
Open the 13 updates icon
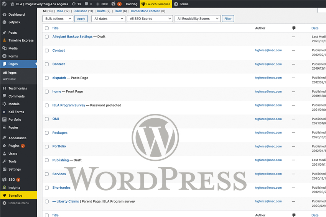coord(74,4)
